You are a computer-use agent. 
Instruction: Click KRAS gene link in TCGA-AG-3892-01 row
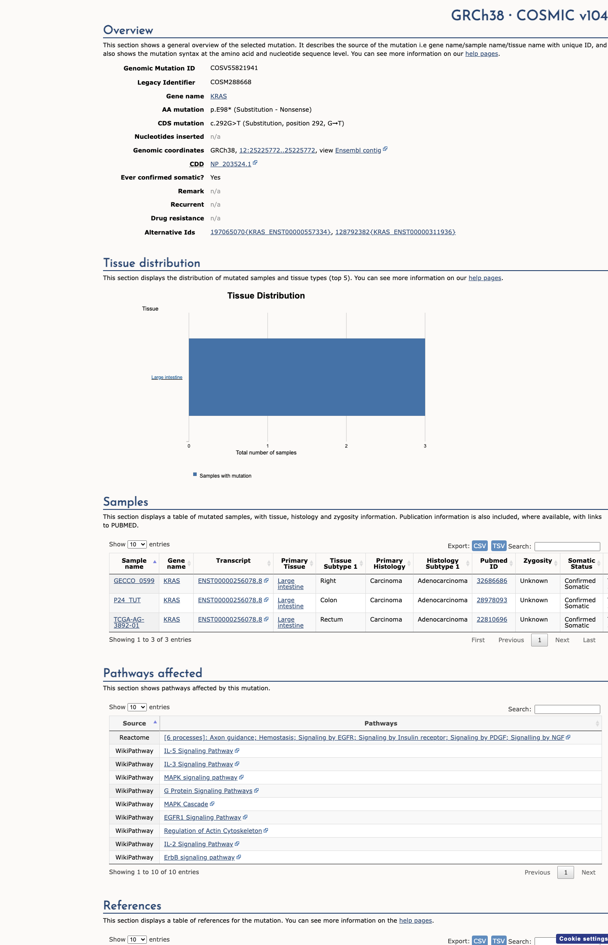(172, 619)
